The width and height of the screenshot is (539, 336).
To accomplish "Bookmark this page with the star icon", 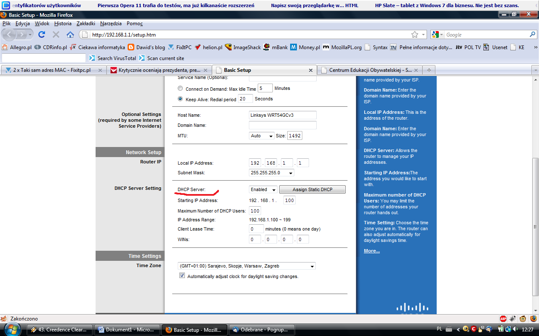I will (x=415, y=35).
